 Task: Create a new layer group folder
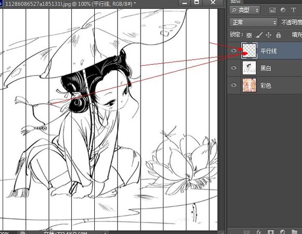click(x=294, y=232)
